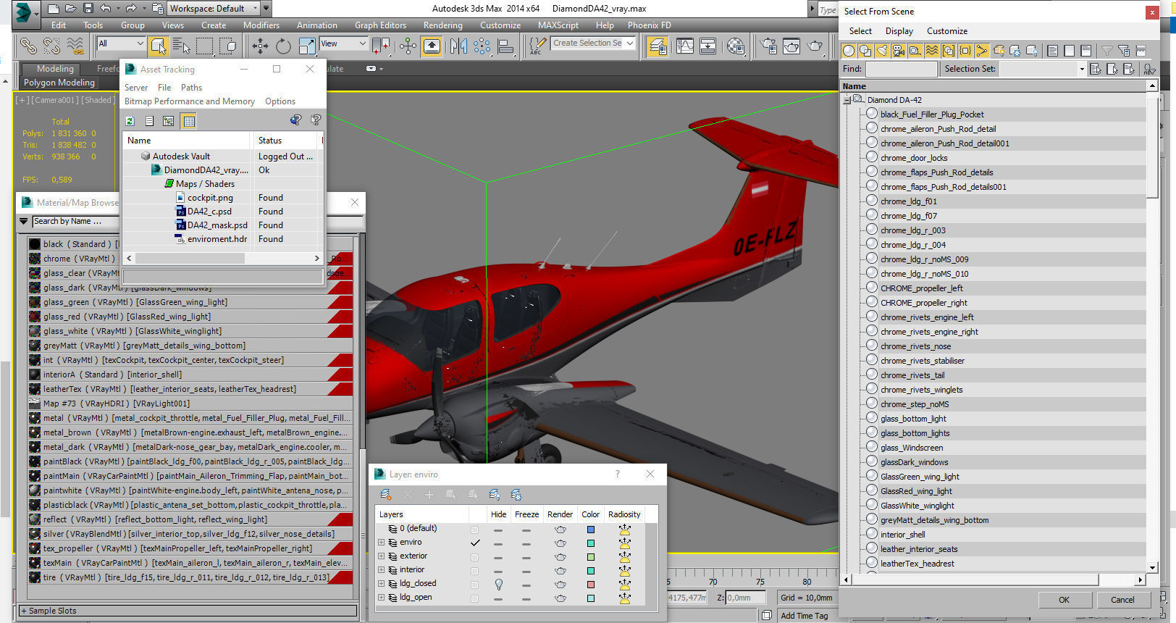Image resolution: width=1176 pixels, height=623 pixels.
Task: Toggle Display Space Warps filter in Select From Scene
Action: pos(931,51)
